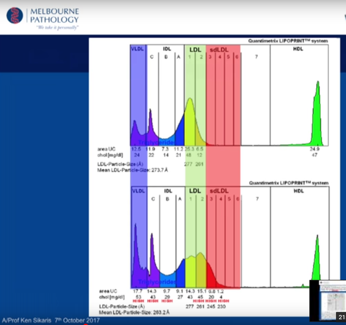Open the video preview thumbnail showing 21:
Screen dimensions: 346x325
pos(328,300)
